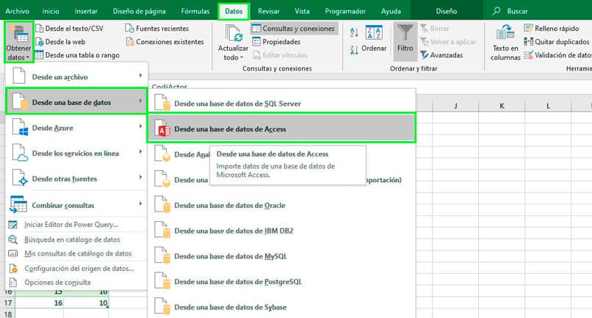Expand Desde los servicios en línea
Image resolution: width=592 pixels, height=318 pixels.
[76, 153]
